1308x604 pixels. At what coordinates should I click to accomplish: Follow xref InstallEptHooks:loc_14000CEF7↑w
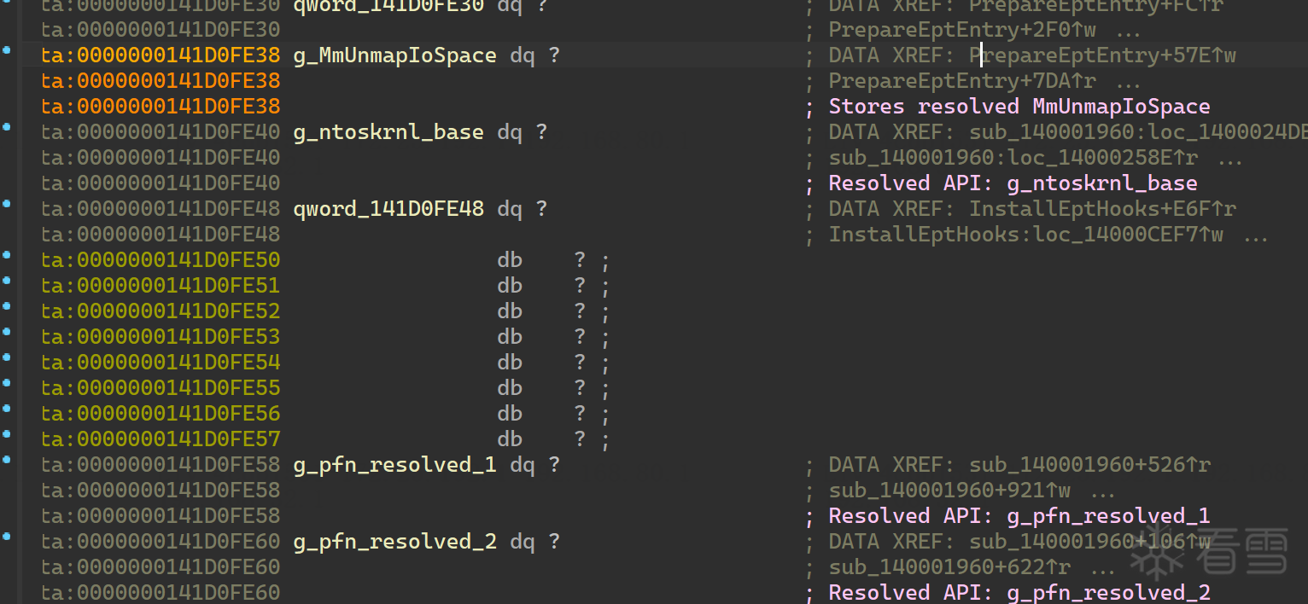pyautogui.click(x=1026, y=235)
